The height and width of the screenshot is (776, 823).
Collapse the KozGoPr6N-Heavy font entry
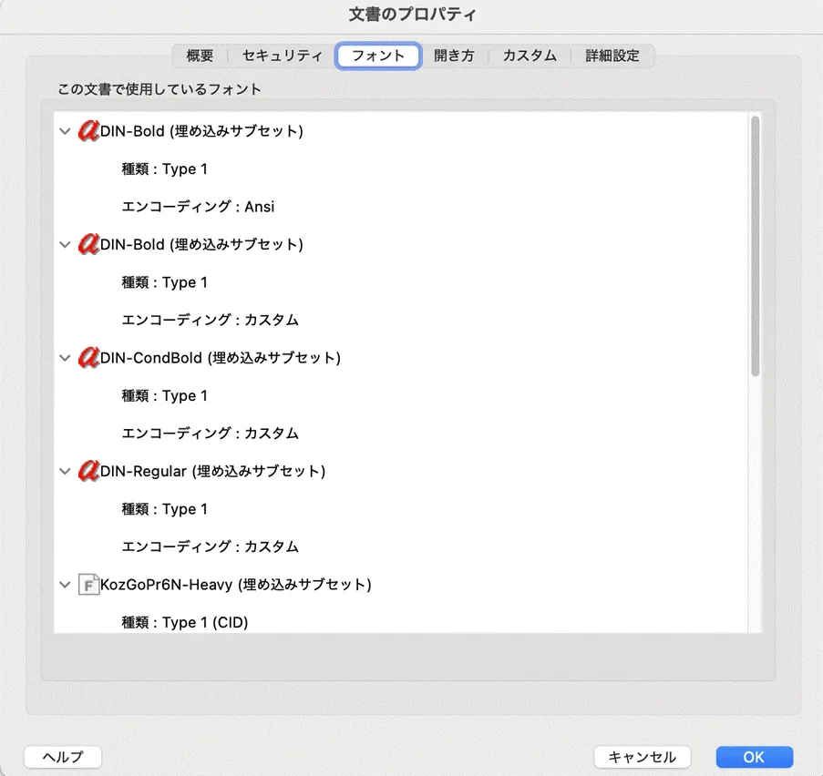(64, 585)
